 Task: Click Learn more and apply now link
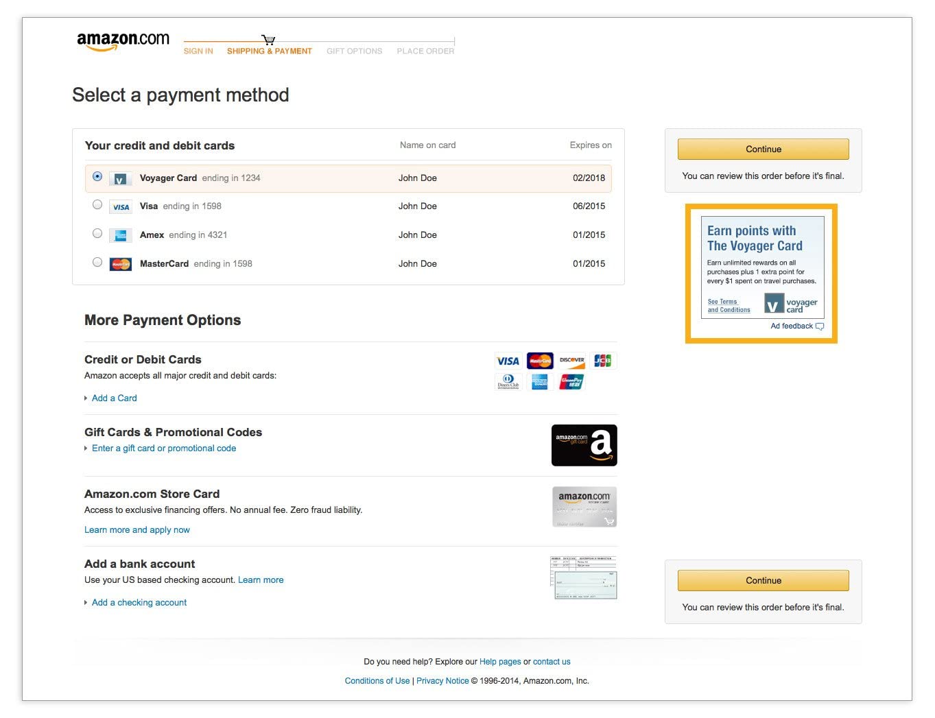click(x=137, y=530)
